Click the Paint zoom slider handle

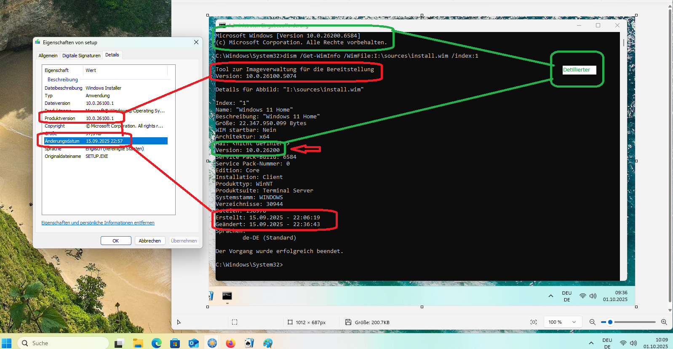[610, 322]
